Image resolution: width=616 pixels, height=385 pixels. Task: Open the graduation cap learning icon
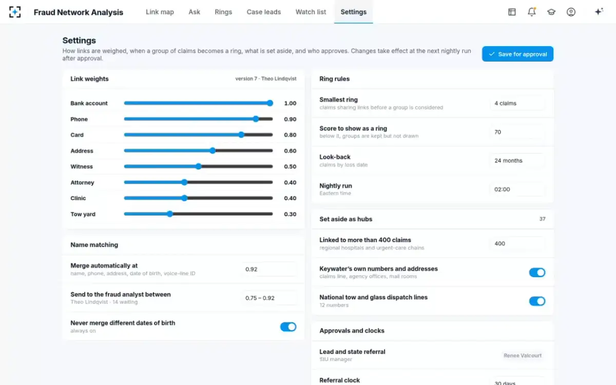(551, 12)
